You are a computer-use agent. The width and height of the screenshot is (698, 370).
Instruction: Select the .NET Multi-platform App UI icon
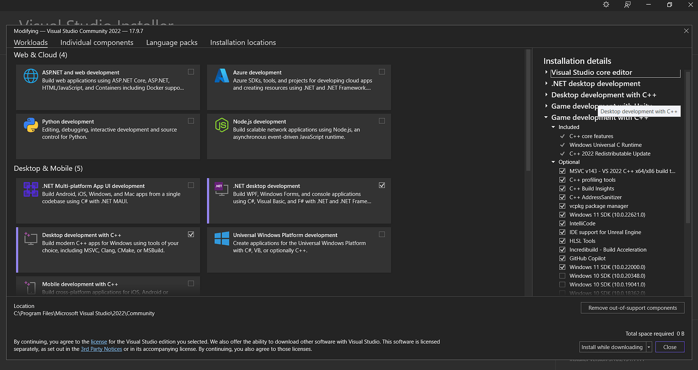coord(30,190)
